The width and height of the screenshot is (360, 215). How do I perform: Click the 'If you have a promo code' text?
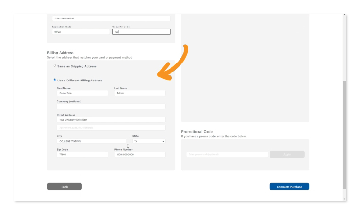pyautogui.click(x=214, y=136)
